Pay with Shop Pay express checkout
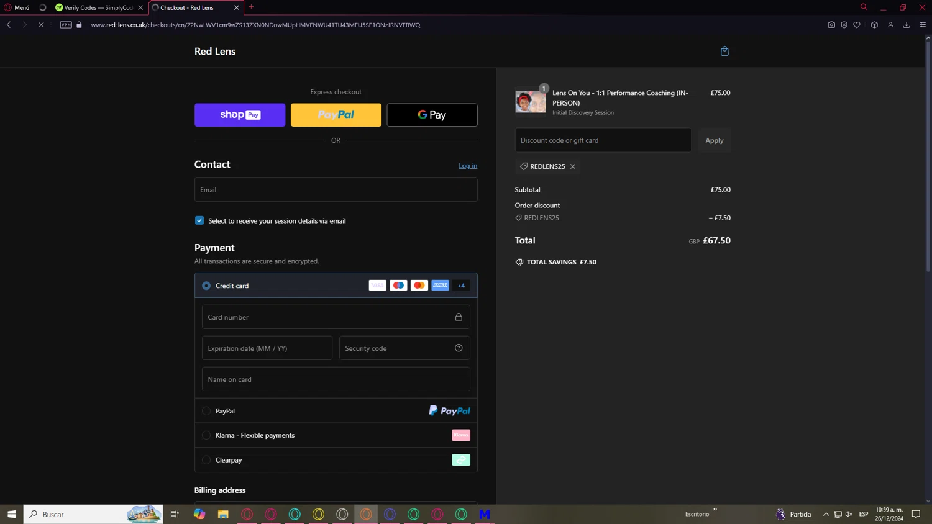The image size is (932, 524). pyautogui.click(x=240, y=115)
